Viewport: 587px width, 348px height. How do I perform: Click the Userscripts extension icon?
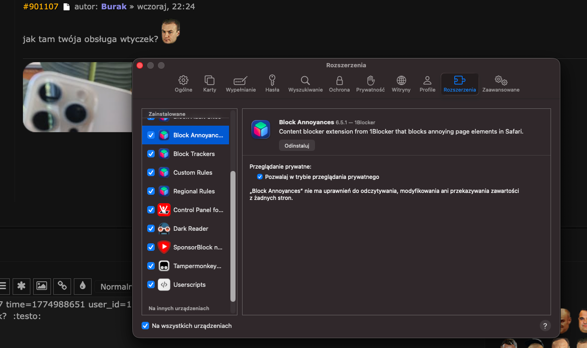click(164, 284)
